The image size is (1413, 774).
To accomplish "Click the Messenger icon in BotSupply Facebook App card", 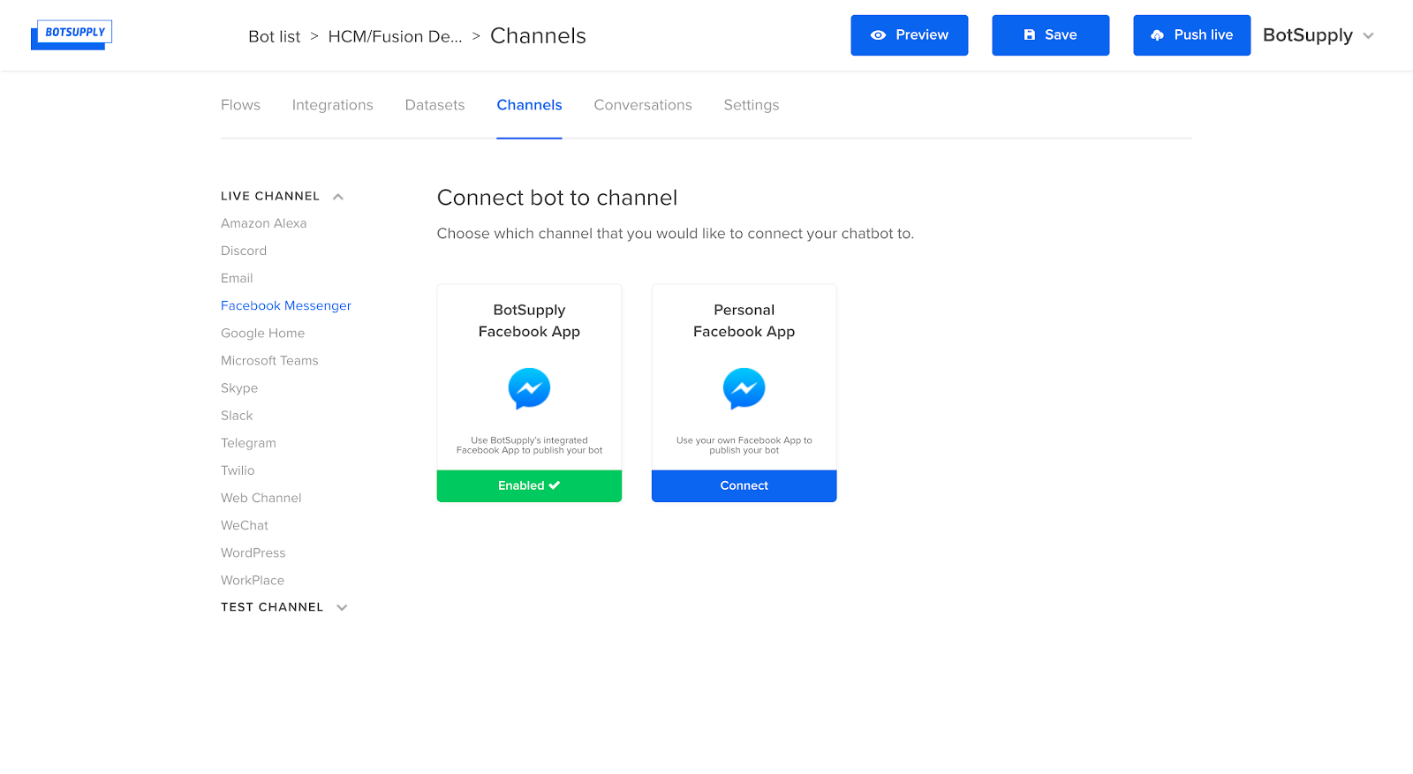I will [529, 388].
